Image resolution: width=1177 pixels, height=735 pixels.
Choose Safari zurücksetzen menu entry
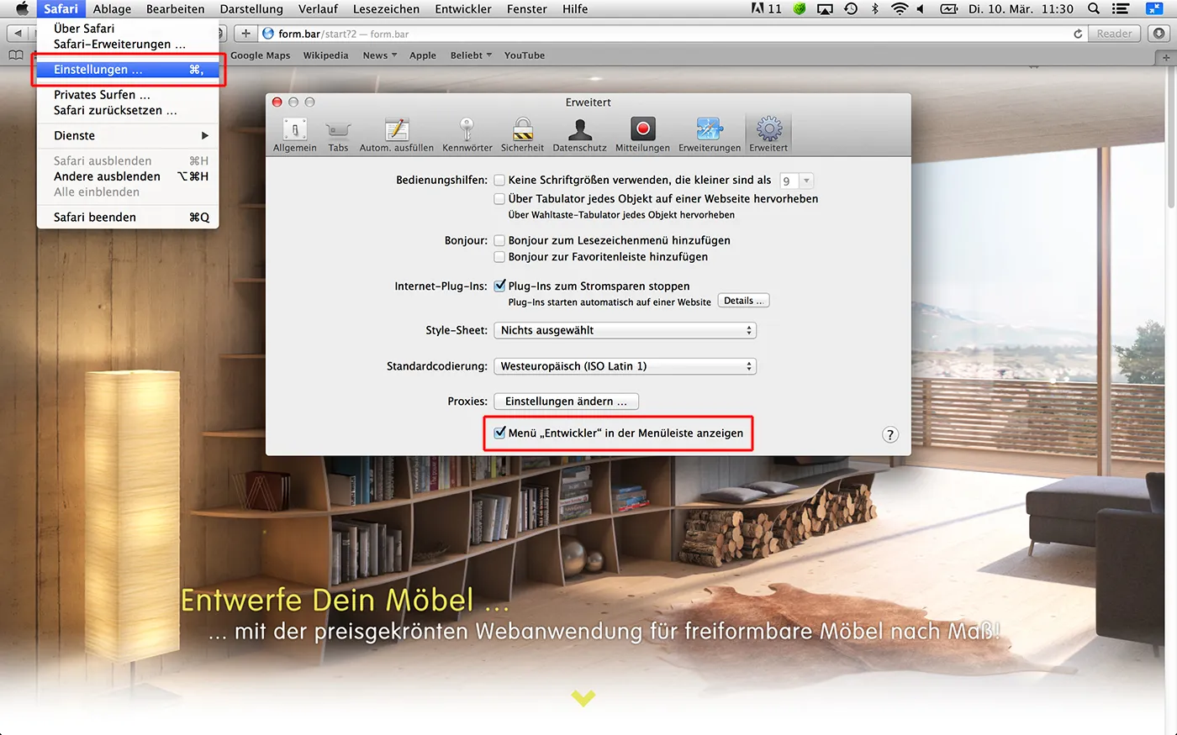click(x=128, y=110)
